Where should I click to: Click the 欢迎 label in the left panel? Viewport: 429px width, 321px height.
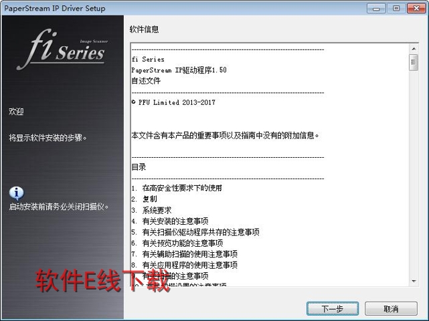[16, 112]
